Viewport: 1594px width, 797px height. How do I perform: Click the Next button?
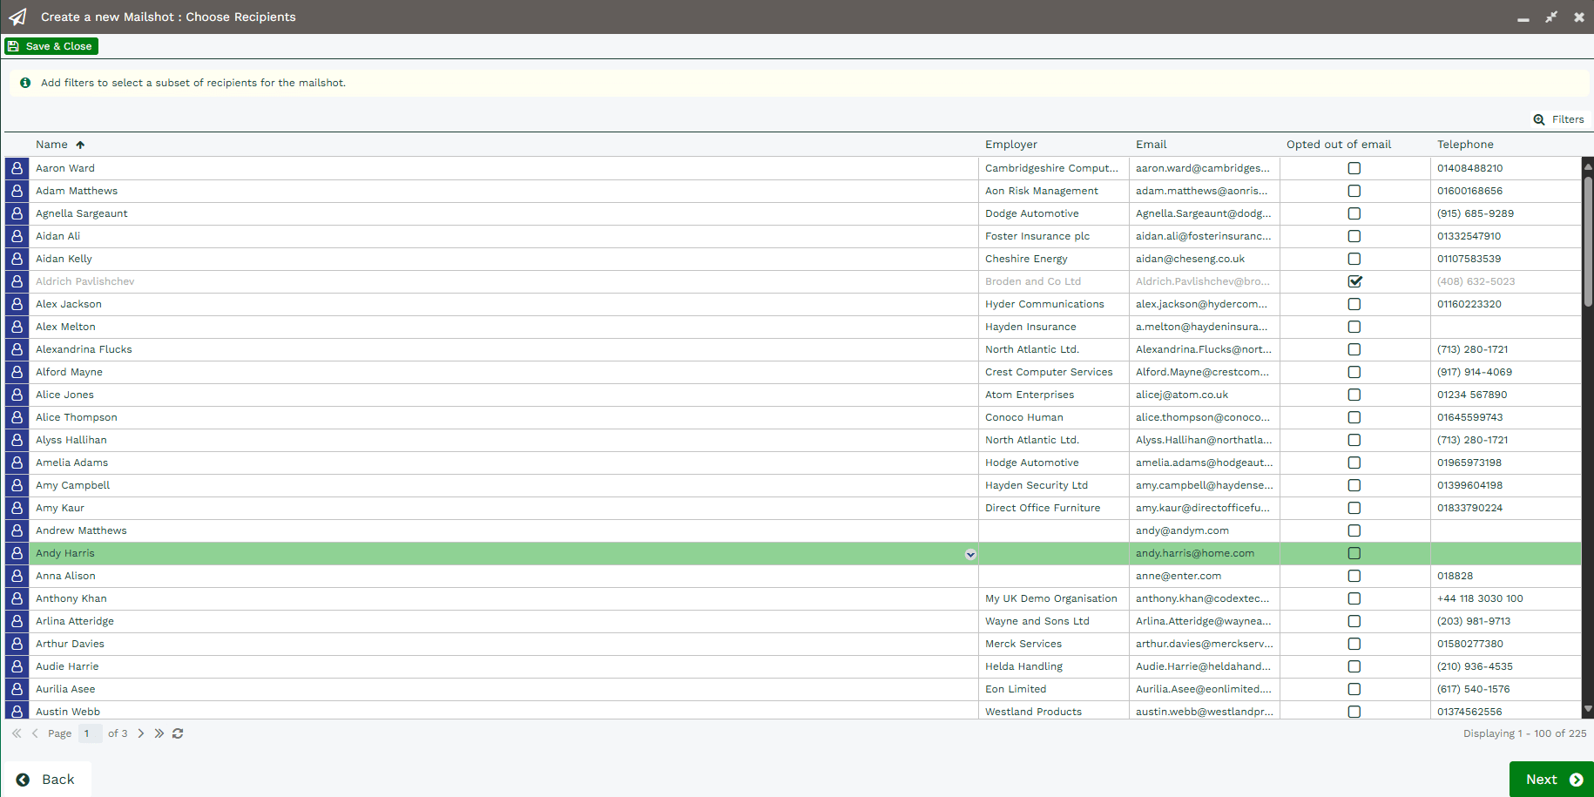pyautogui.click(x=1551, y=780)
